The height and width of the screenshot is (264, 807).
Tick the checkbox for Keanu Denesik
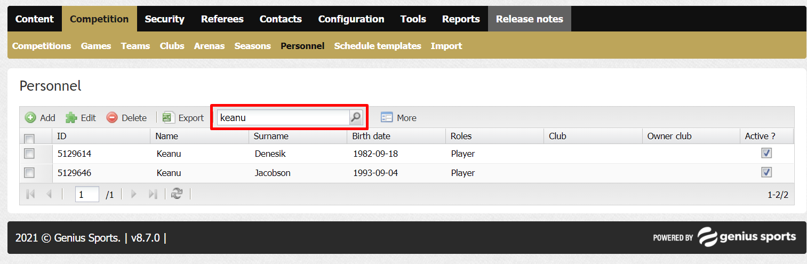29,154
